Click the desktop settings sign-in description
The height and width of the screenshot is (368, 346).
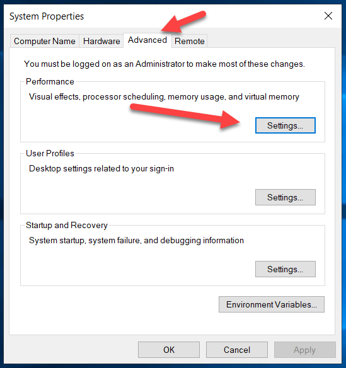[101, 168]
